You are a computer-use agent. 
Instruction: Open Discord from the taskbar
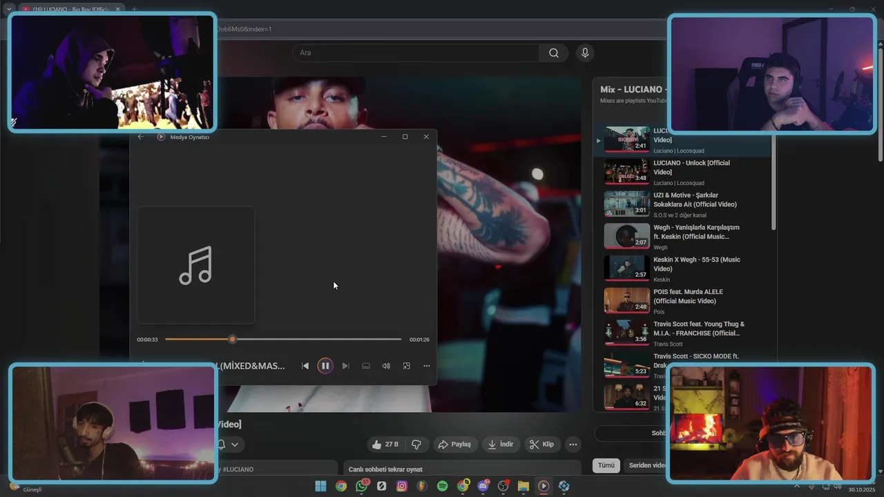coord(483,486)
